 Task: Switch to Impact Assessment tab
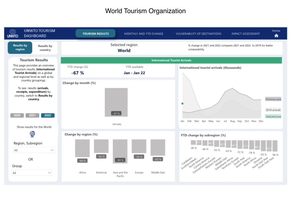point(246,34)
